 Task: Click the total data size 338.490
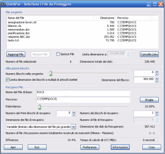coord(150,62)
